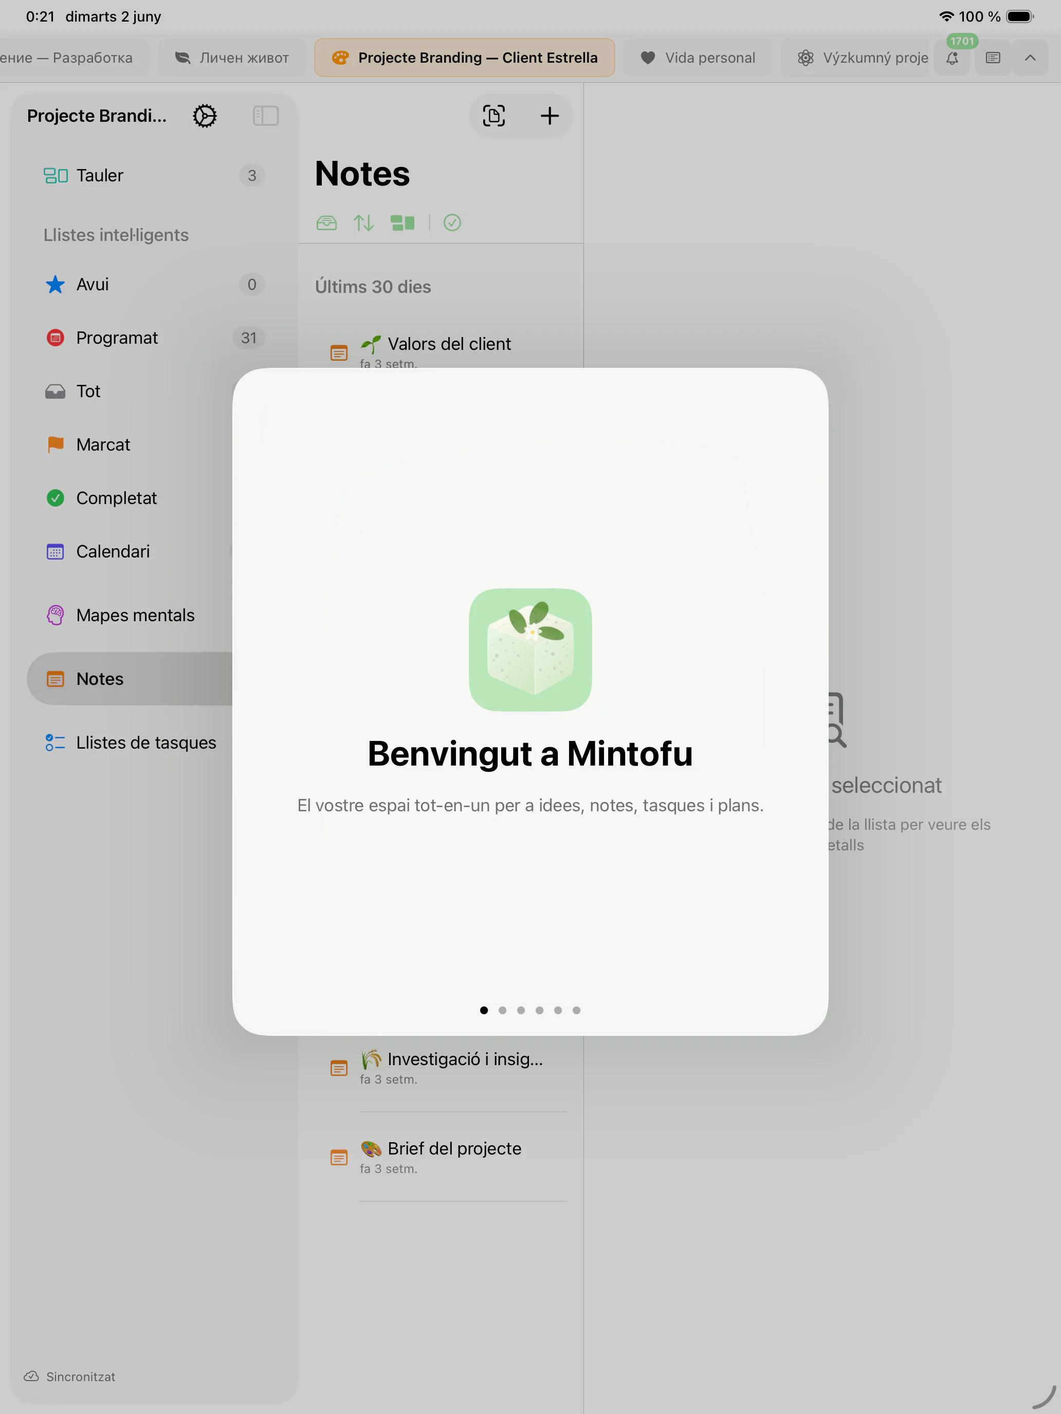Viewport: 1061px width, 1414px height.
Task: Select the Tot inbox list
Action: pos(130,390)
